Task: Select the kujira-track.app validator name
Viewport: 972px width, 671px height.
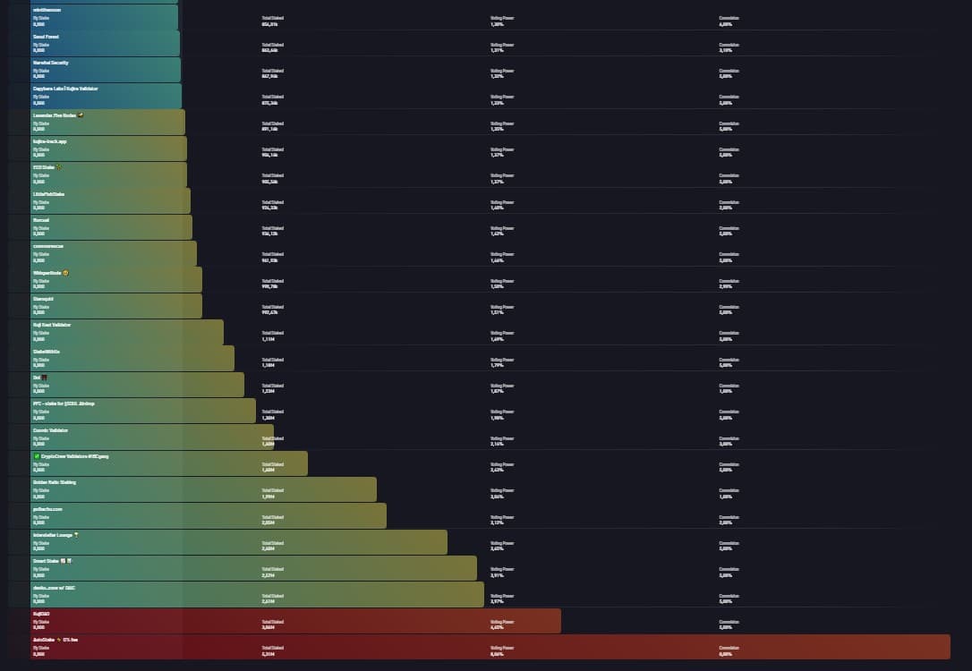Action: [50, 141]
